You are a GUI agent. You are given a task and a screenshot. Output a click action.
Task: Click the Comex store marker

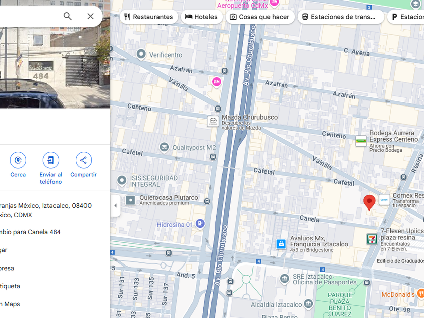[x=384, y=200]
